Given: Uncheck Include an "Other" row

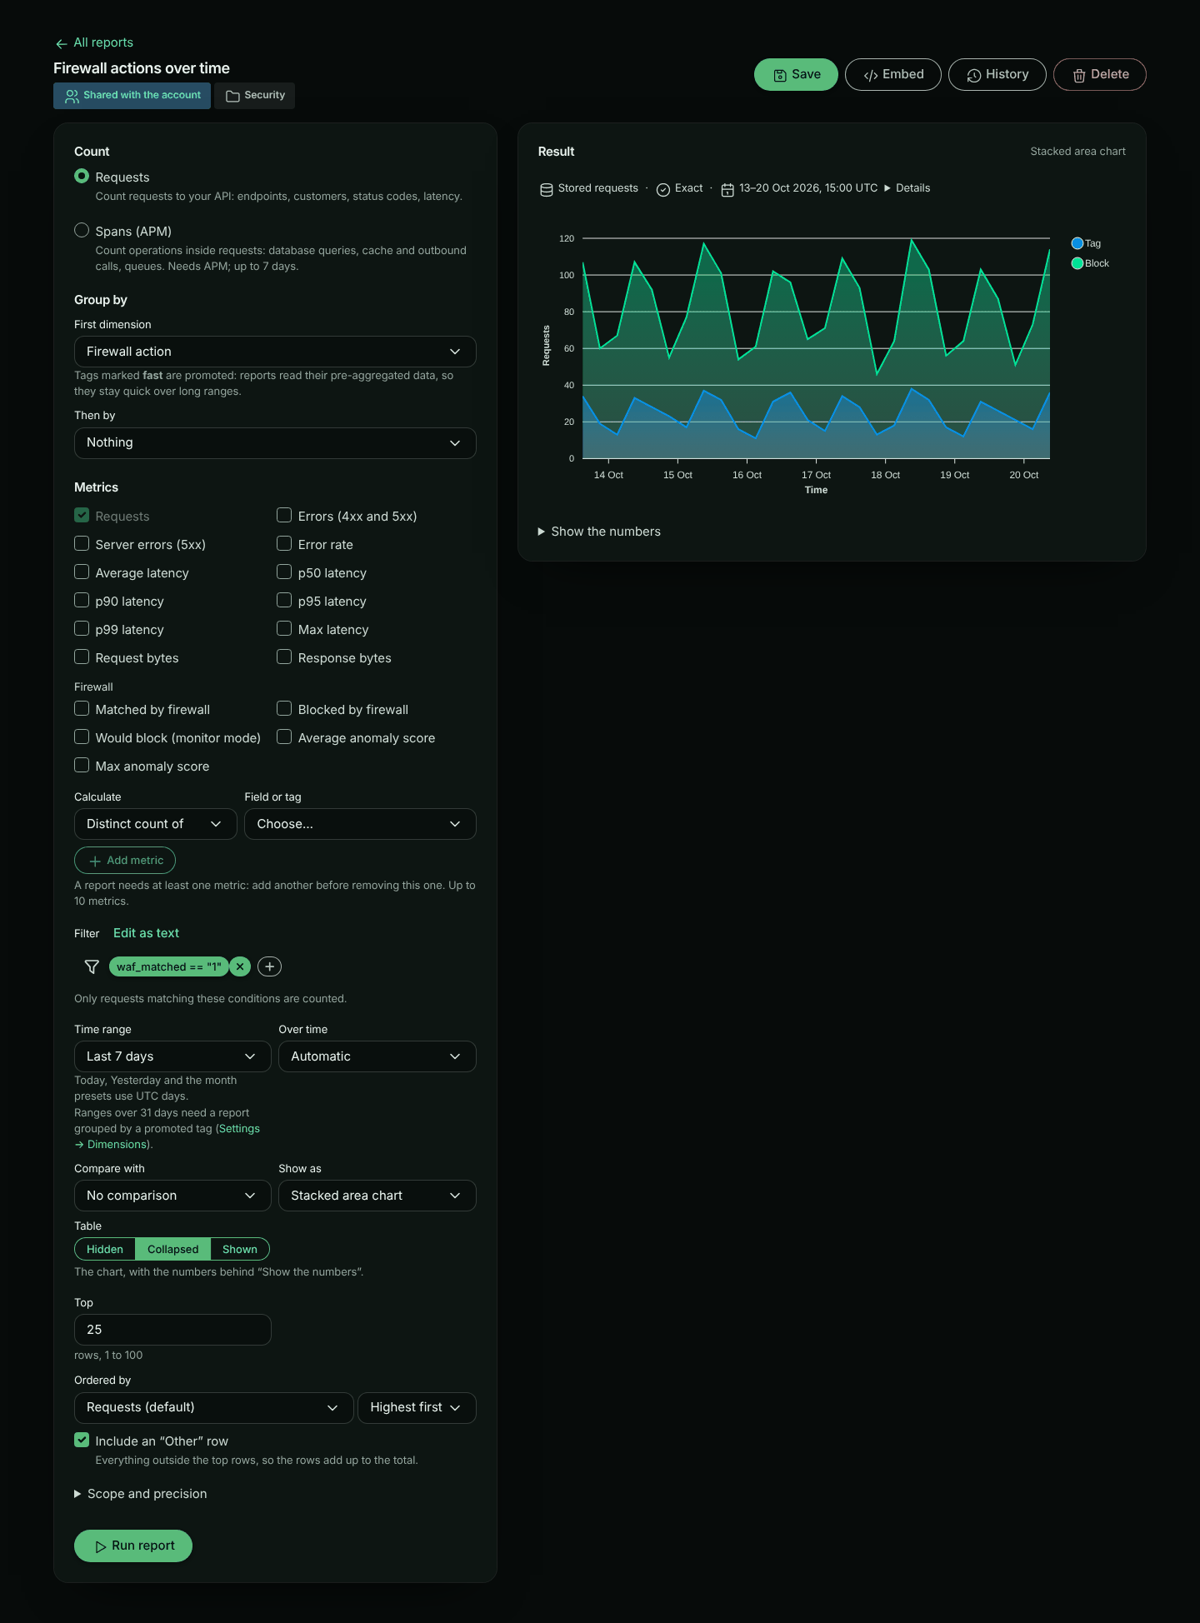Looking at the screenshot, I should click(82, 1440).
